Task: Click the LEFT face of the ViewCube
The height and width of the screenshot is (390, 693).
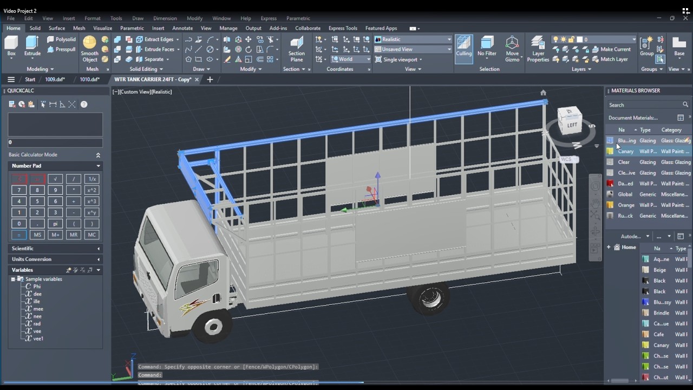Action: (x=572, y=125)
